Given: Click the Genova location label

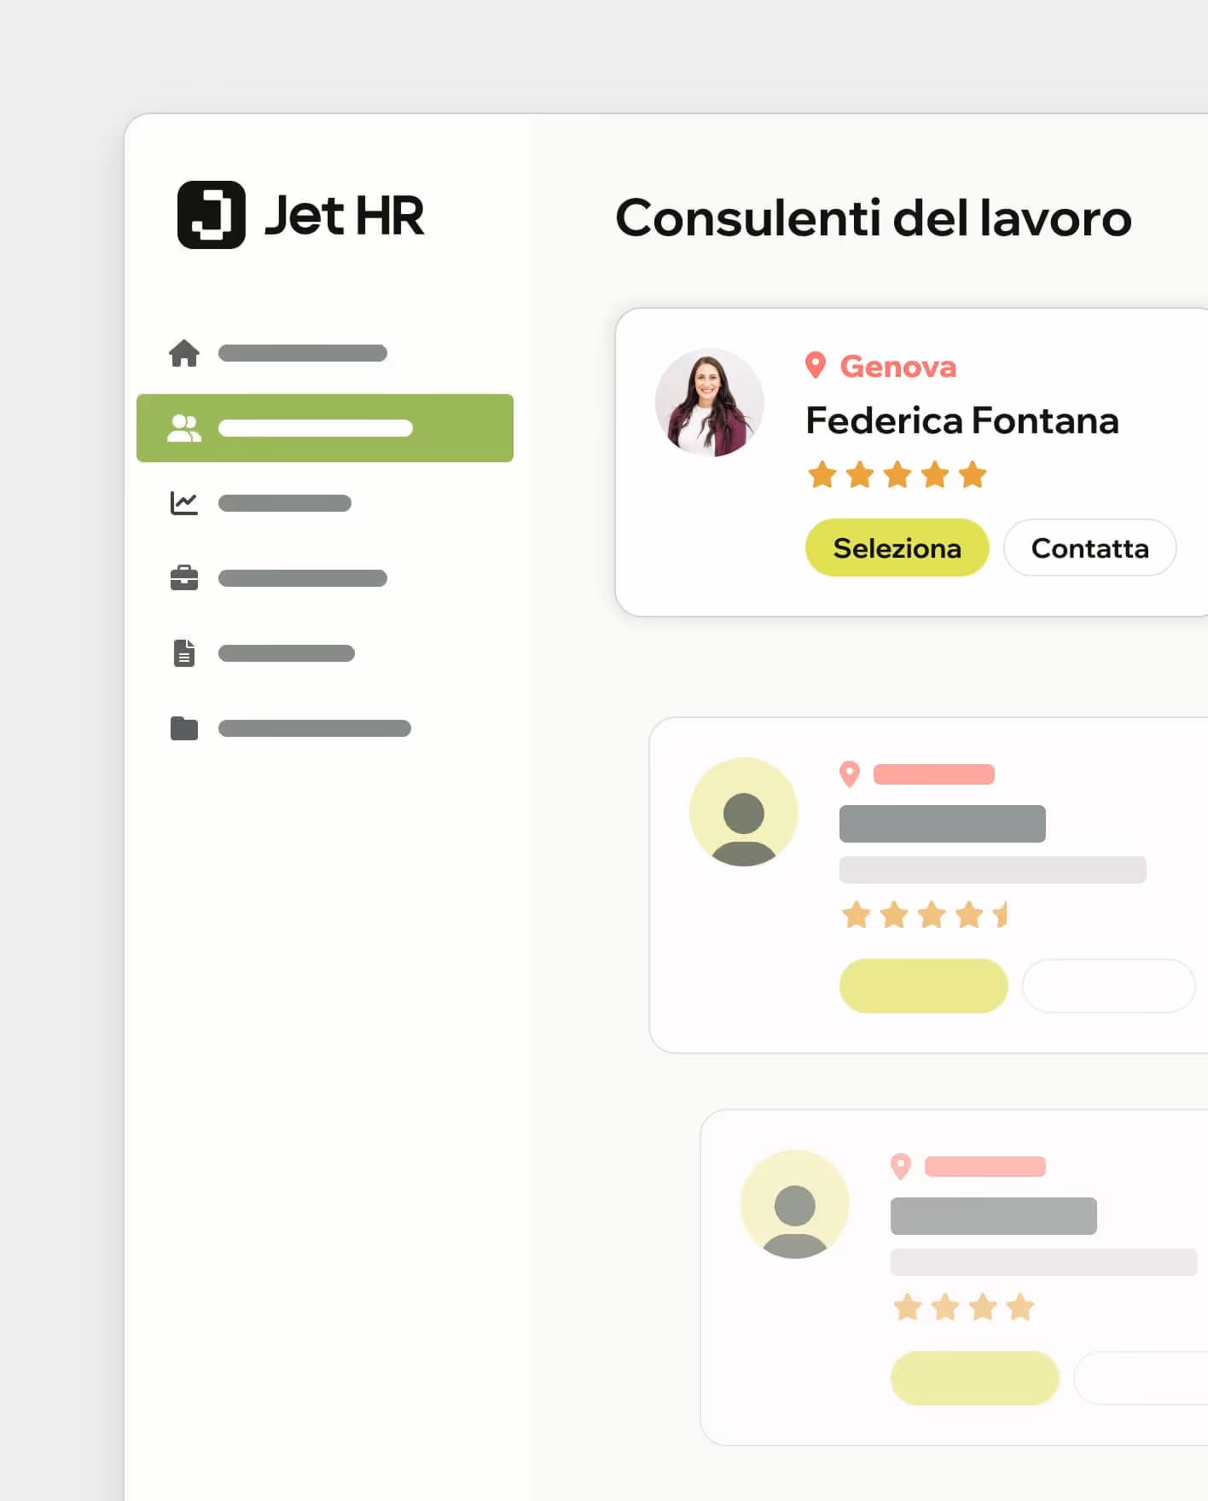Looking at the screenshot, I should [x=898, y=367].
